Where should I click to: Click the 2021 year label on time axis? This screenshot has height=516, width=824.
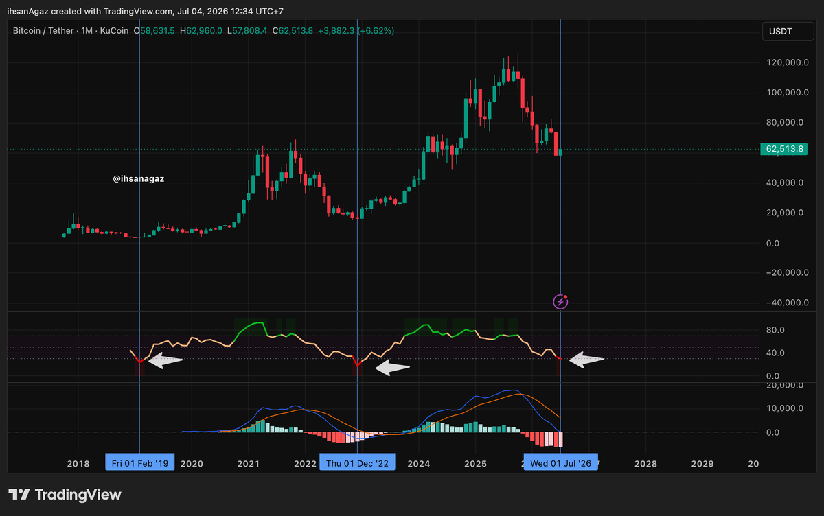tap(248, 464)
